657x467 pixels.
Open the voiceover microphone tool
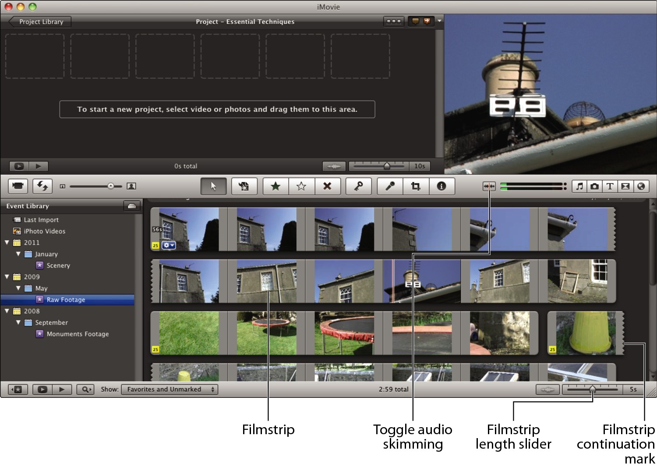(x=390, y=186)
